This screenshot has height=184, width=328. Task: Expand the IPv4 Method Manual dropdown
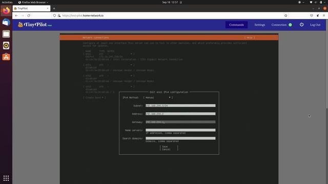(158, 98)
